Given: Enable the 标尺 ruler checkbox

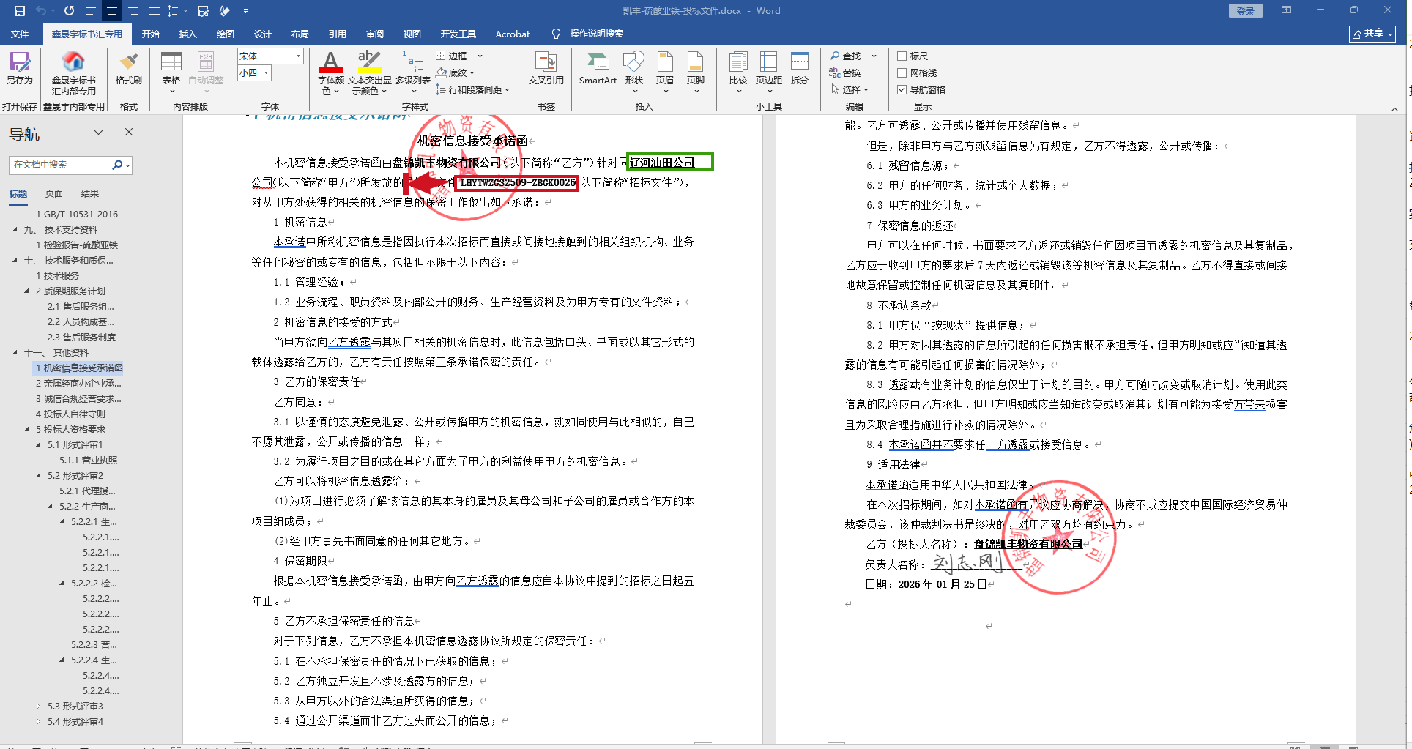Looking at the screenshot, I should click(902, 56).
